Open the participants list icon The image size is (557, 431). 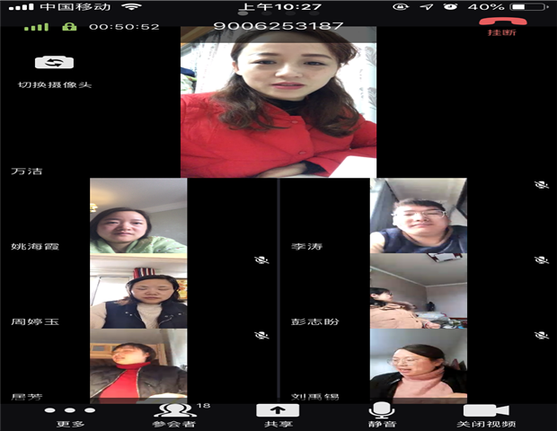point(162,410)
